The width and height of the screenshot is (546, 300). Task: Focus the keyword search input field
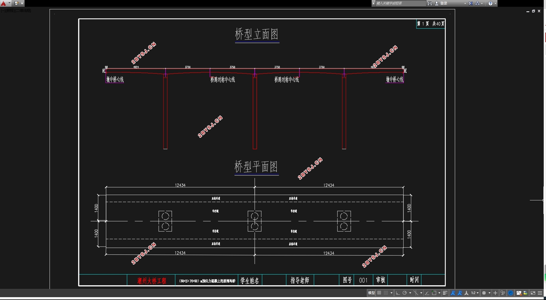[x=400, y=3]
